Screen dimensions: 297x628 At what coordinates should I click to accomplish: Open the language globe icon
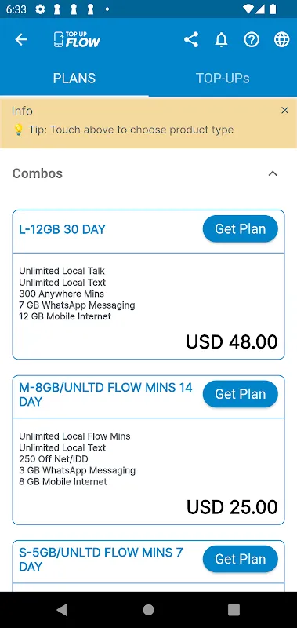[x=282, y=40]
